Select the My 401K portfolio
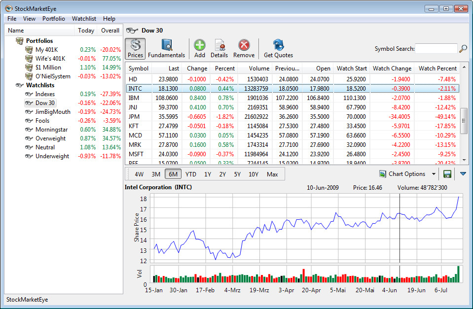 pyautogui.click(x=46, y=50)
